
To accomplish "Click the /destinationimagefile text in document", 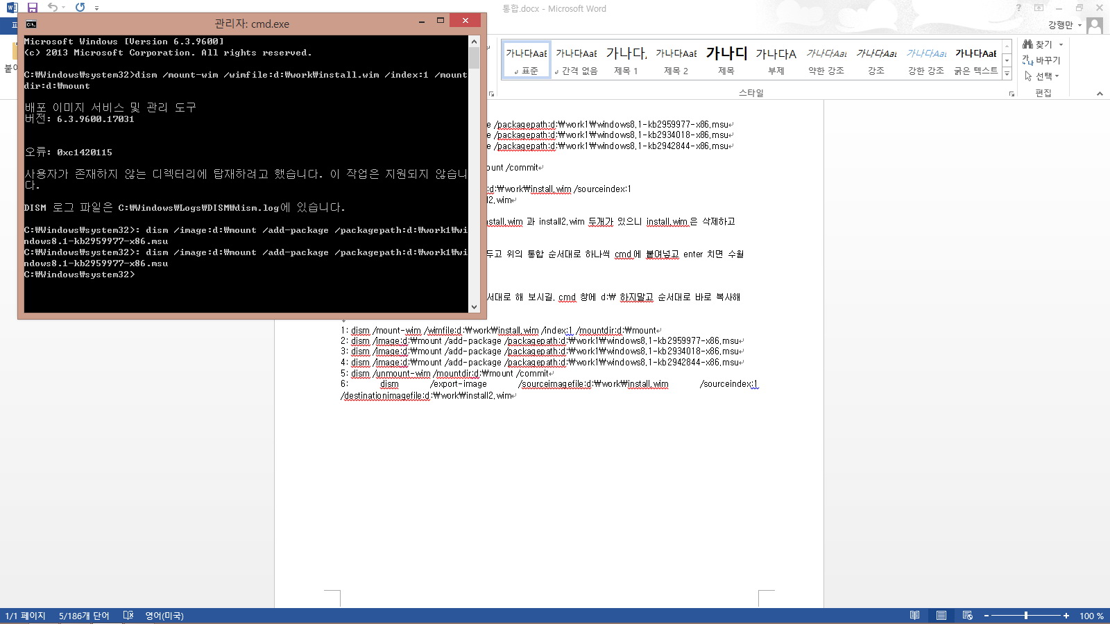I will (x=385, y=396).
